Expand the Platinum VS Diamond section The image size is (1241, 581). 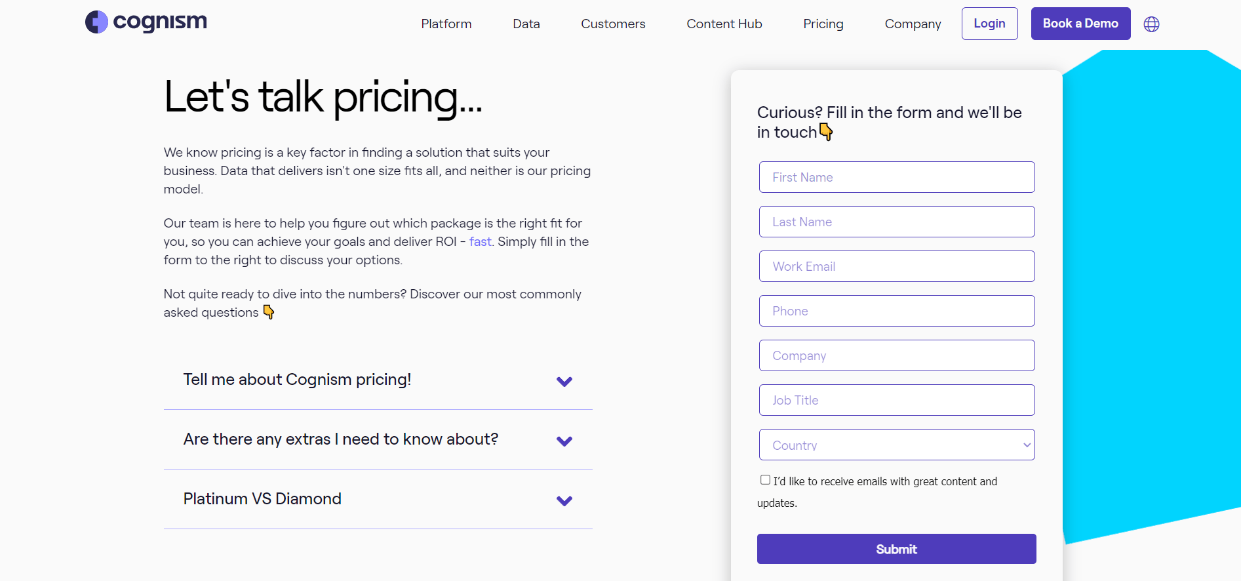(x=262, y=499)
